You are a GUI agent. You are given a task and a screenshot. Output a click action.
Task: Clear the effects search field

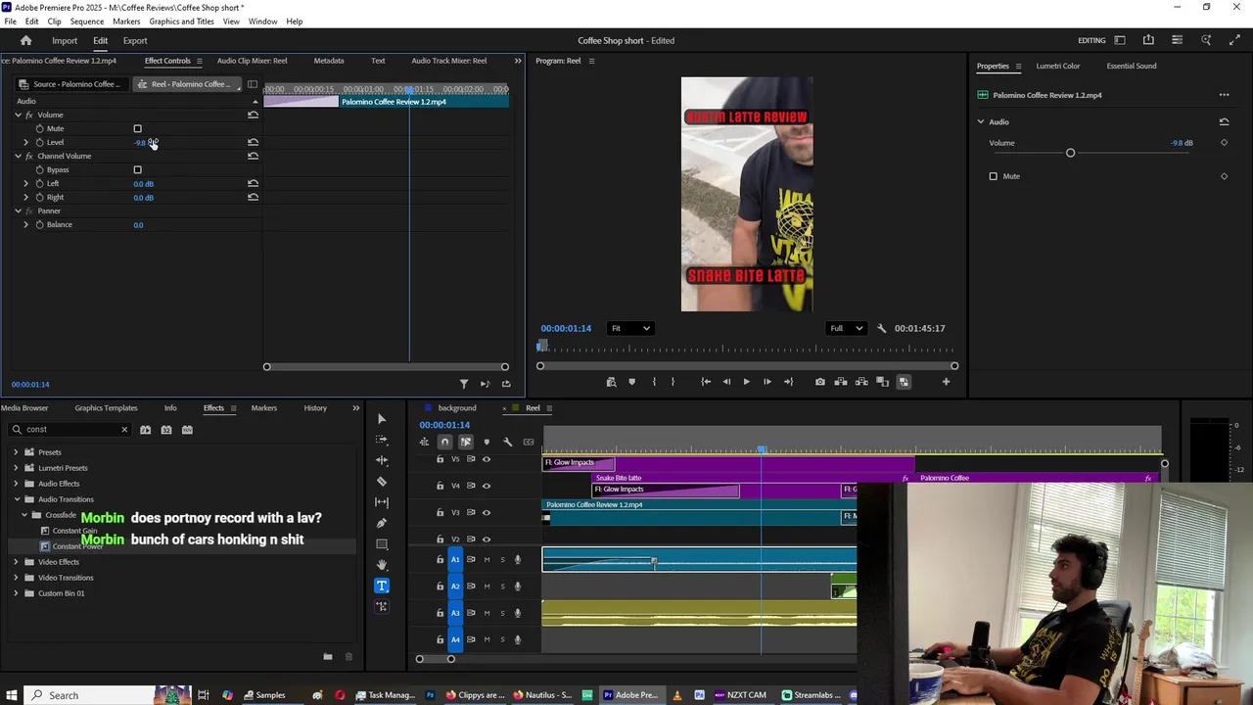click(124, 430)
